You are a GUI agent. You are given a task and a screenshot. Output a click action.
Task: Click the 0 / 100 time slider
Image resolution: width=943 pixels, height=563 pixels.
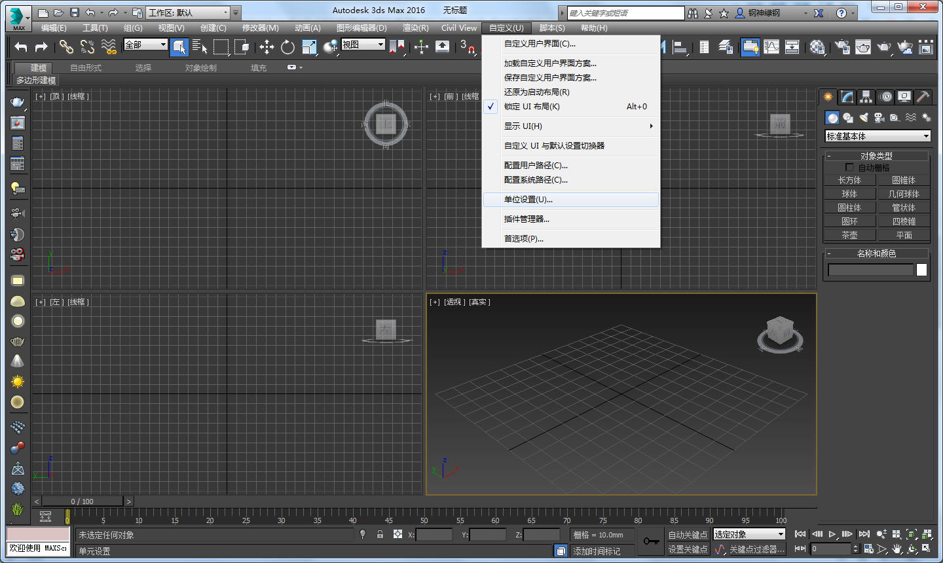83,501
